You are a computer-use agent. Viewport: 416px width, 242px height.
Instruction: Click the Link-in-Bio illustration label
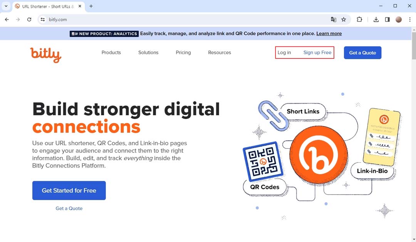(x=372, y=171)
